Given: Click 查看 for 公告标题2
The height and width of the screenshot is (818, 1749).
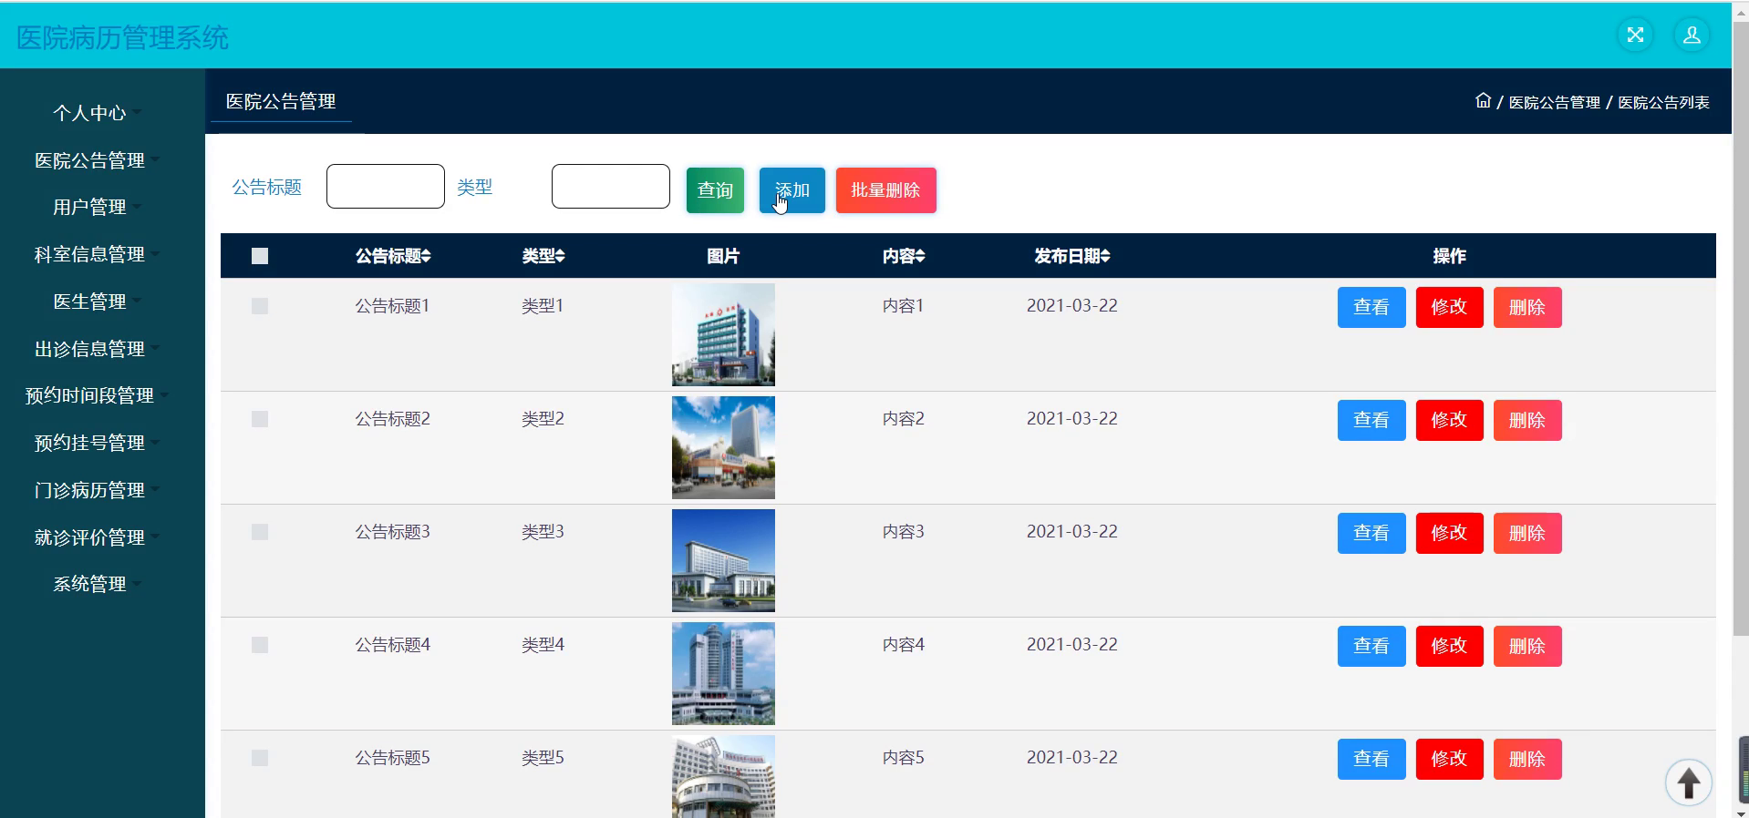Looking at the screenshot, I should [x=1371, y=420].
